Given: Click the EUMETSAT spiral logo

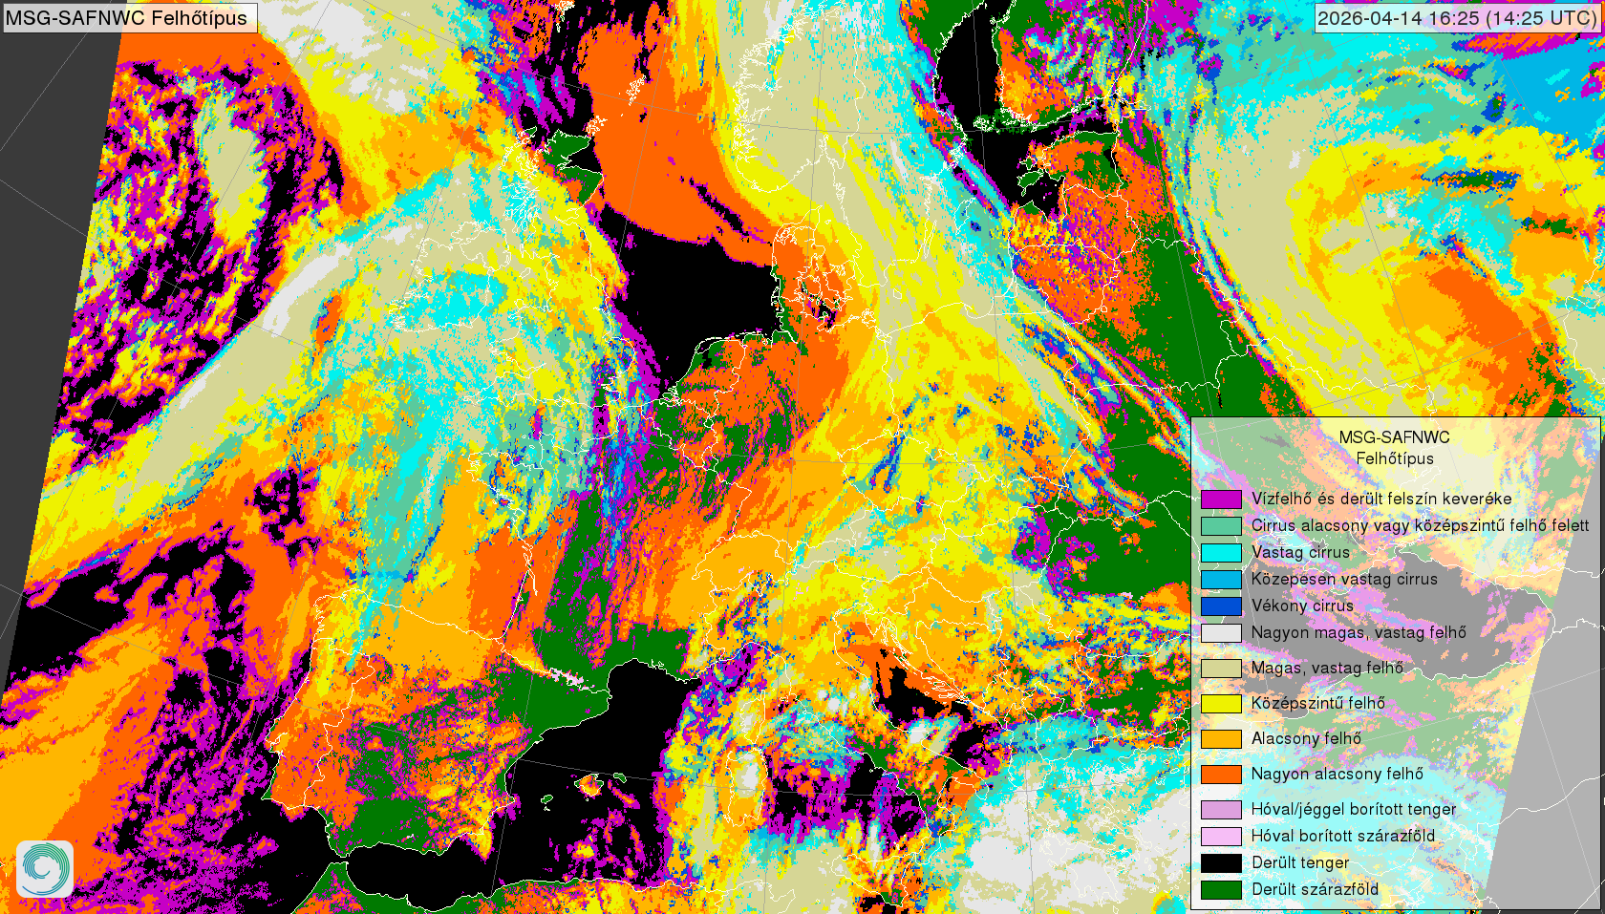Looking at the screenshot, I should (x=45, y=868).
